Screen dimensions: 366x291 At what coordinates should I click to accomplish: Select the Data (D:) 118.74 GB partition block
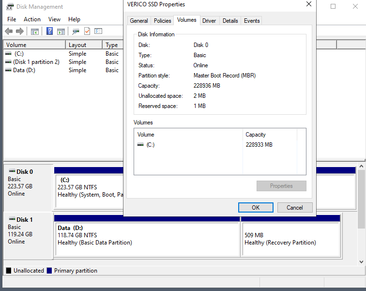(x=148, y=239)
